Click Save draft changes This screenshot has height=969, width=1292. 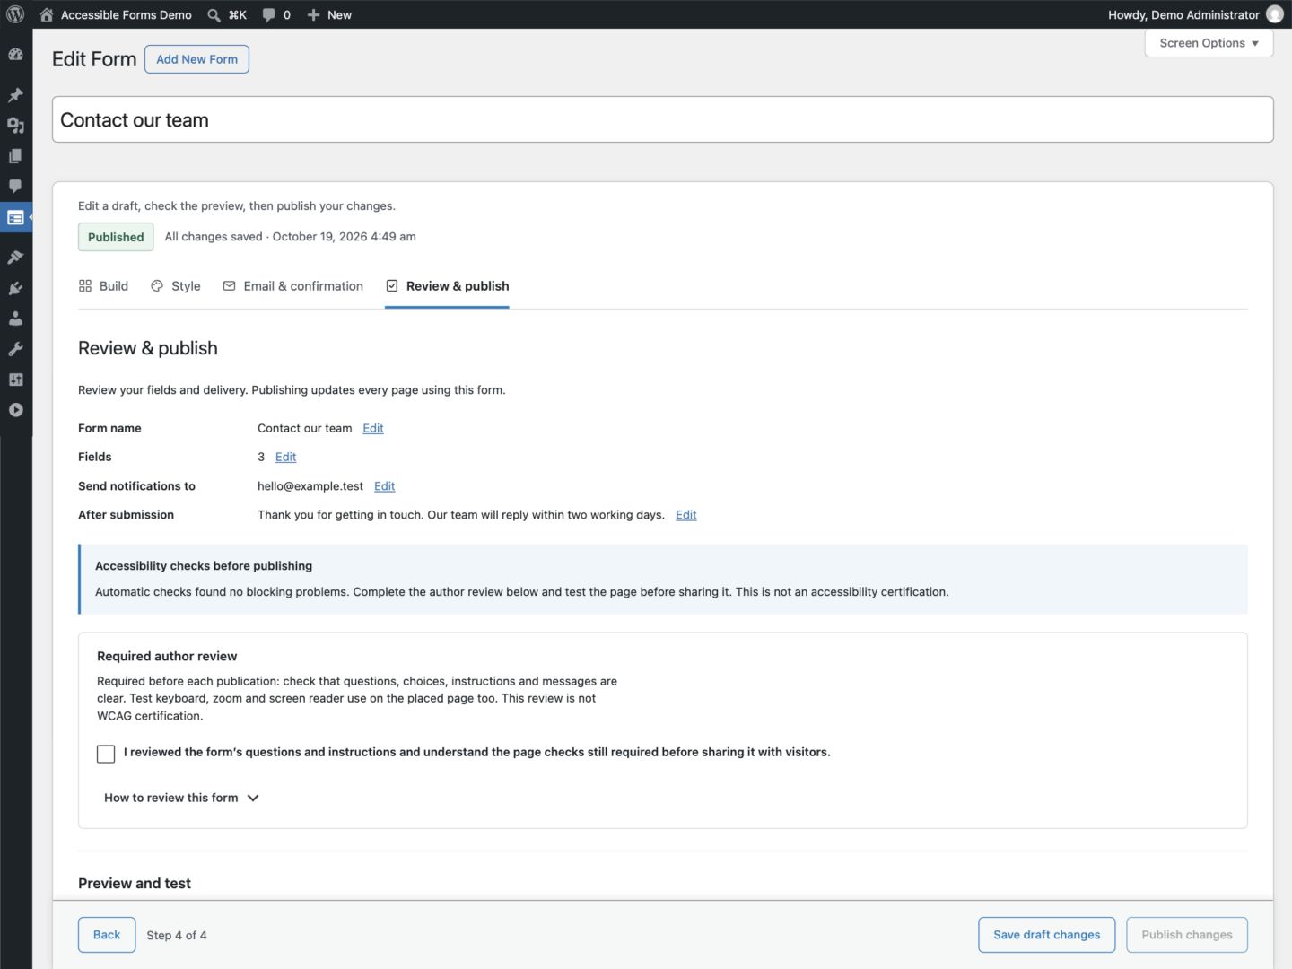1046,935
